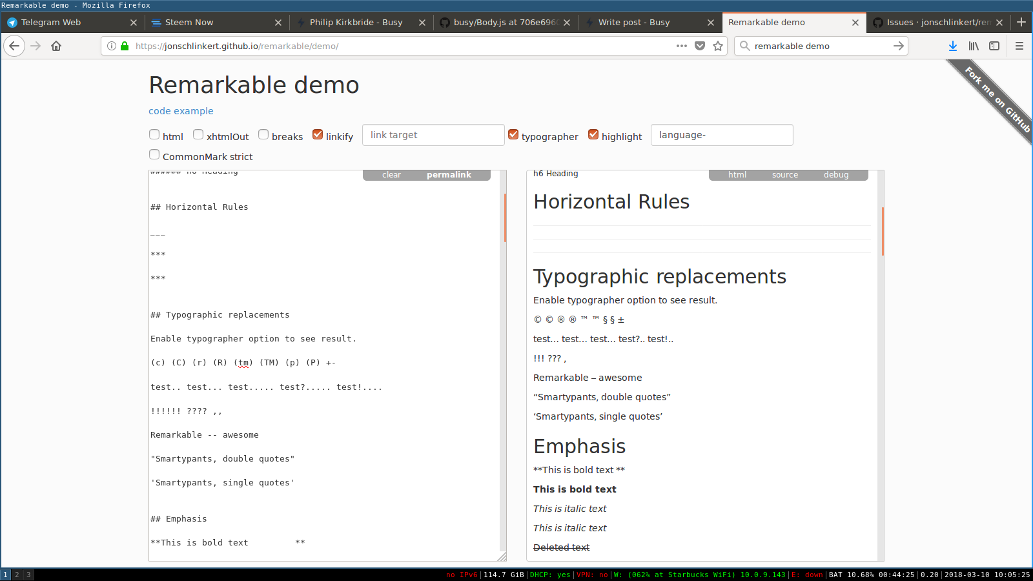This screenshot has height=581, width=1033.
Task: Open site info via the circled-i icon
Action: 111,46
